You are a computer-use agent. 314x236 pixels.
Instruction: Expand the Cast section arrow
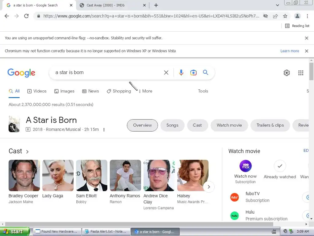27,152
